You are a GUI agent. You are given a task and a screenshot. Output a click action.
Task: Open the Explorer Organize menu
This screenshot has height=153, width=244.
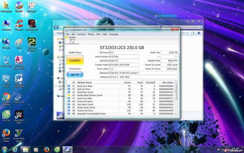tap(59, 33)
